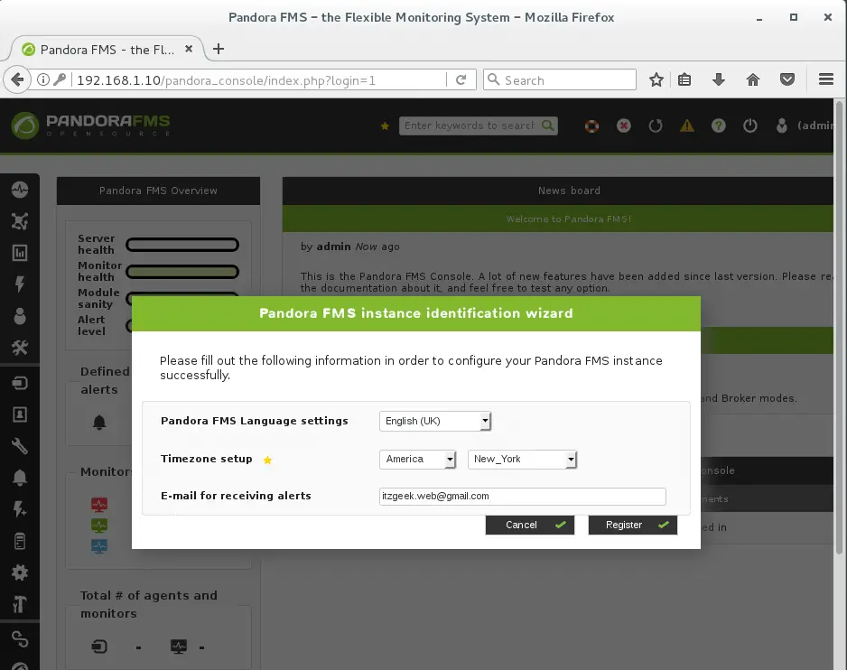847x670 pixels.
Task: Click the Server health progress bar
Action: point(182,245)
